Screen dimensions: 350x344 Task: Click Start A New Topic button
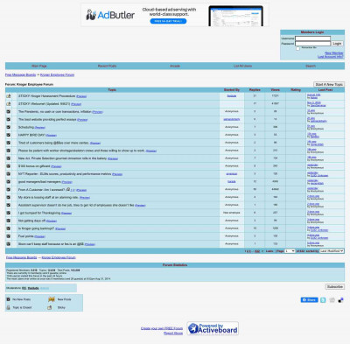(x=329, y=84)
